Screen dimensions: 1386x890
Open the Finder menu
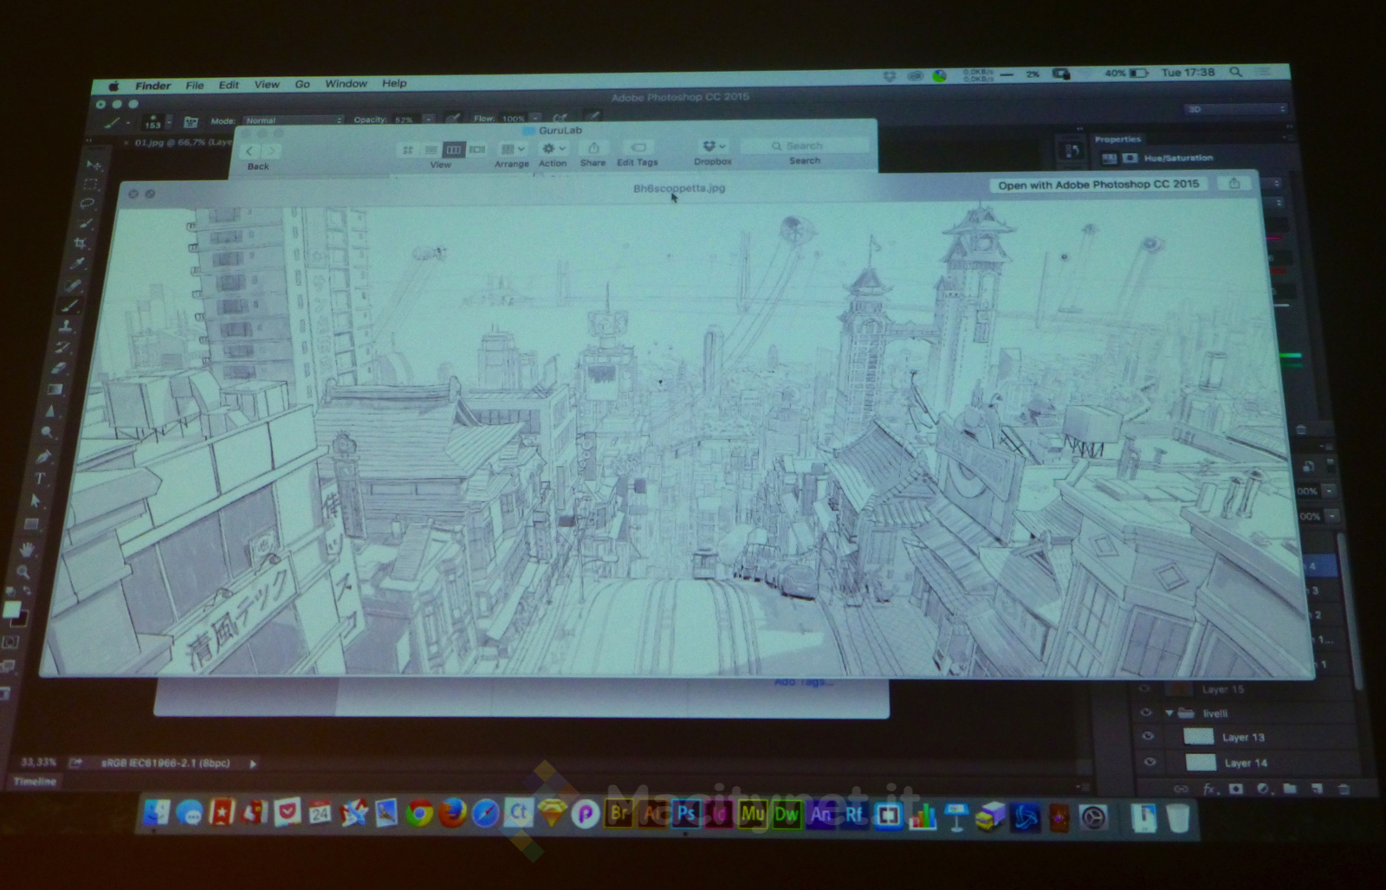(x=153, y=86)
